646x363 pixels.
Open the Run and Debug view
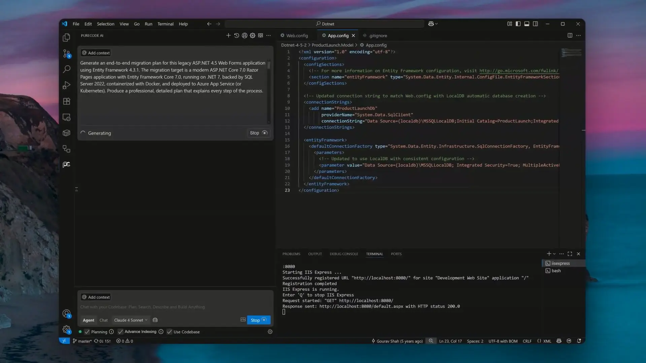(x=66, y=85)
